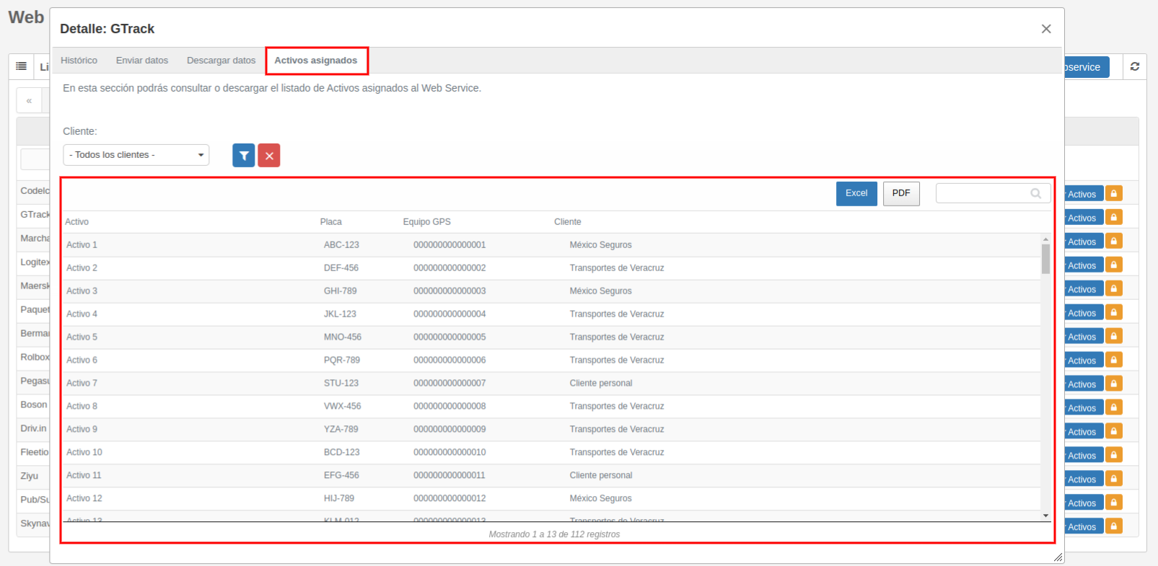
Task: Click Transportes de Veracruz in Activo 4 row
Action: (617, 314)
